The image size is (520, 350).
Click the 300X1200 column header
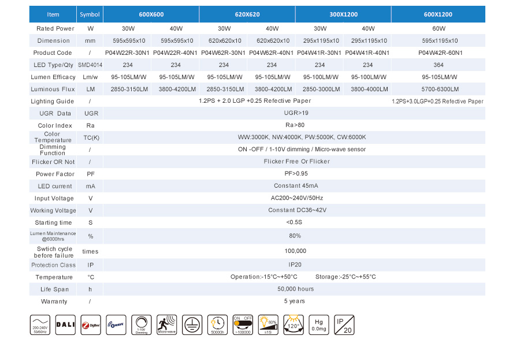point(343,14)
